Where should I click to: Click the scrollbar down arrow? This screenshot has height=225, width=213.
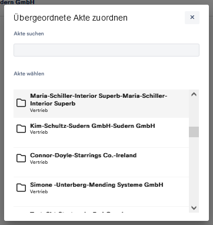click(x=194, y=208)
